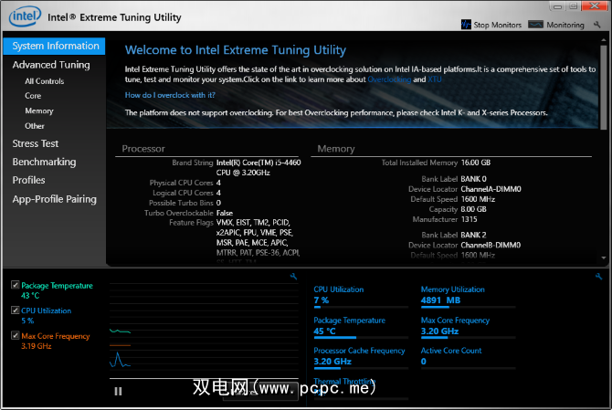Screen dimensions: 612x410
Task: Follow the XTU link
Action: coord(435,79)
